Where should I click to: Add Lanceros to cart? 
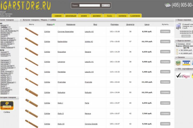pyautogui.click(x=165, y=62)
